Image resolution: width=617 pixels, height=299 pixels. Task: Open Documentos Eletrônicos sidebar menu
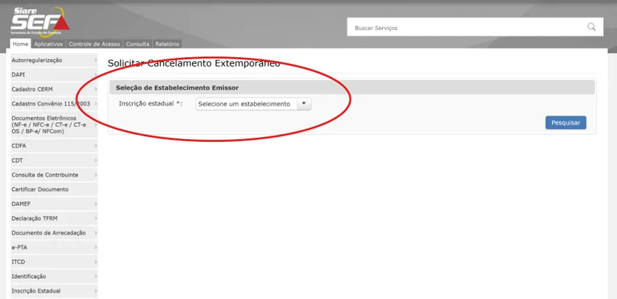[54, 124]
